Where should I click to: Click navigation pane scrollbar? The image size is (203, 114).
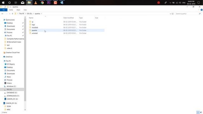click(25, 60)
